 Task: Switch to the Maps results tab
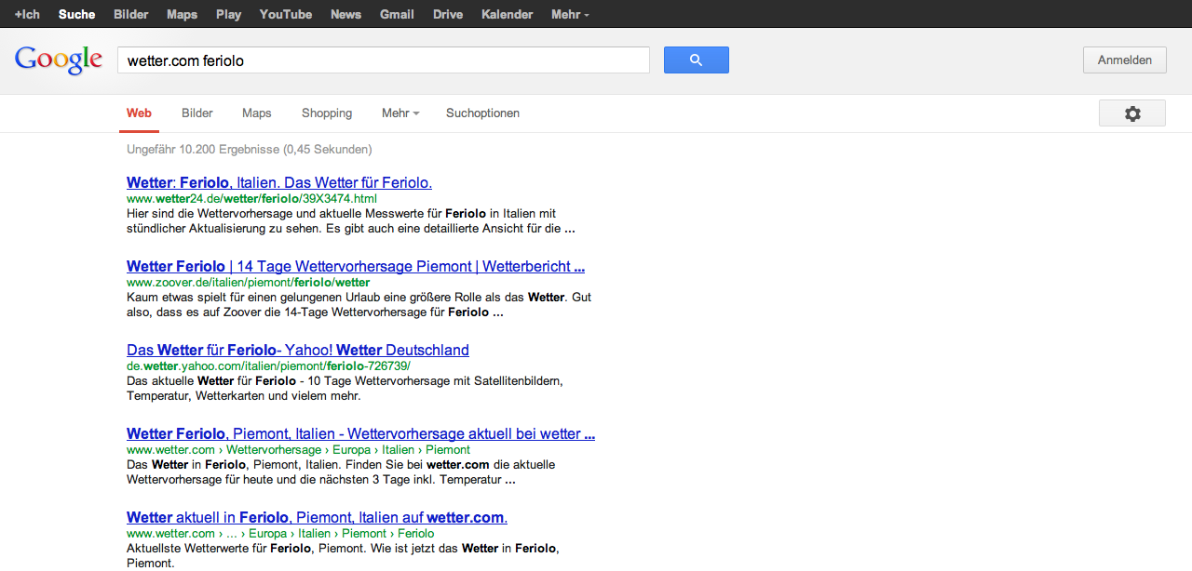point(256,113)
